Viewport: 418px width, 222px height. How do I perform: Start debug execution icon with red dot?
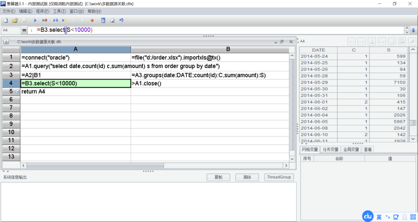(45, 20)
